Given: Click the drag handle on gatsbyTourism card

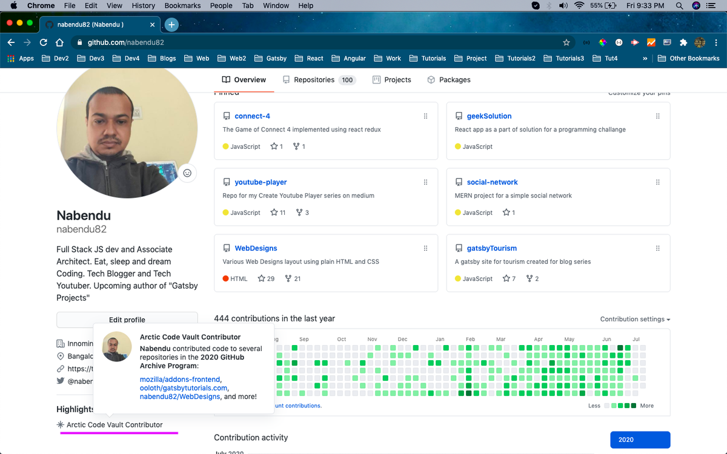Looking at the screenshot, I should (x=657, y=248).
